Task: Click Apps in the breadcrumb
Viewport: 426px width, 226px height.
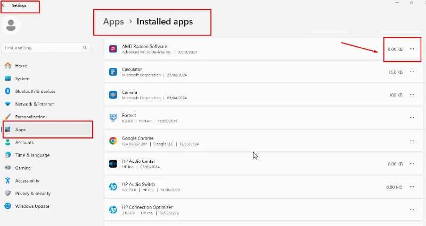Action: coord(113,22)
